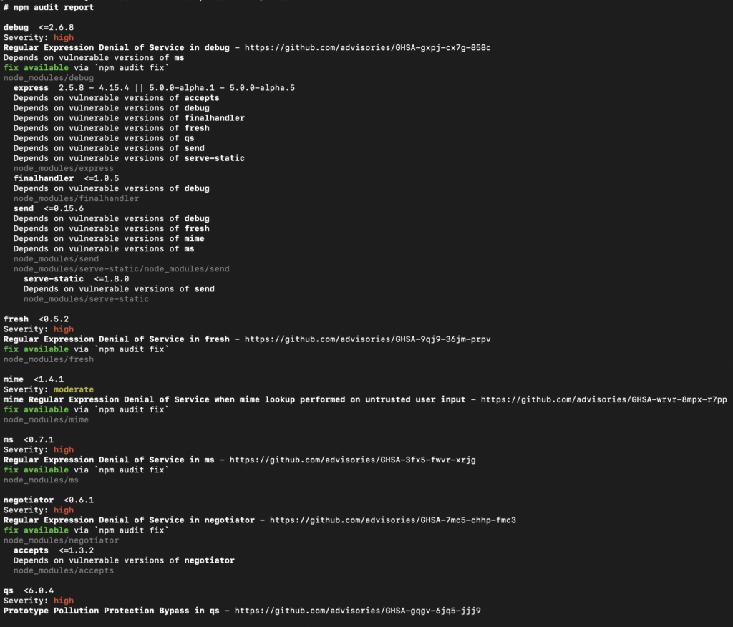The width and height of the screenshot is (733, 627).
Task: Open the qs advisory GHSA-gqgv-6jq5-jjj9 link
Action: pos(407,611)
